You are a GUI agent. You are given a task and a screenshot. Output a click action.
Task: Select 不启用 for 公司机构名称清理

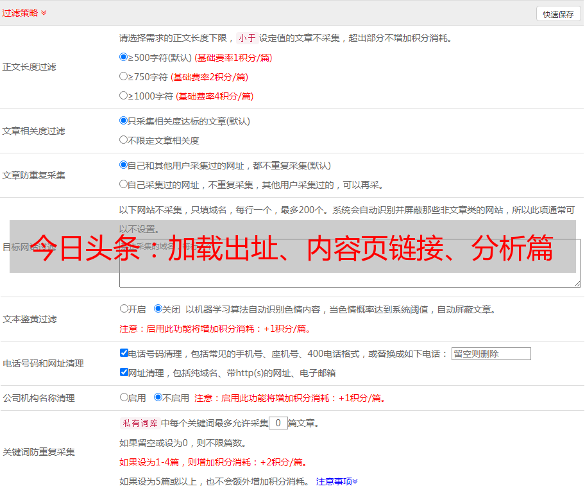(x=158, y=397)
